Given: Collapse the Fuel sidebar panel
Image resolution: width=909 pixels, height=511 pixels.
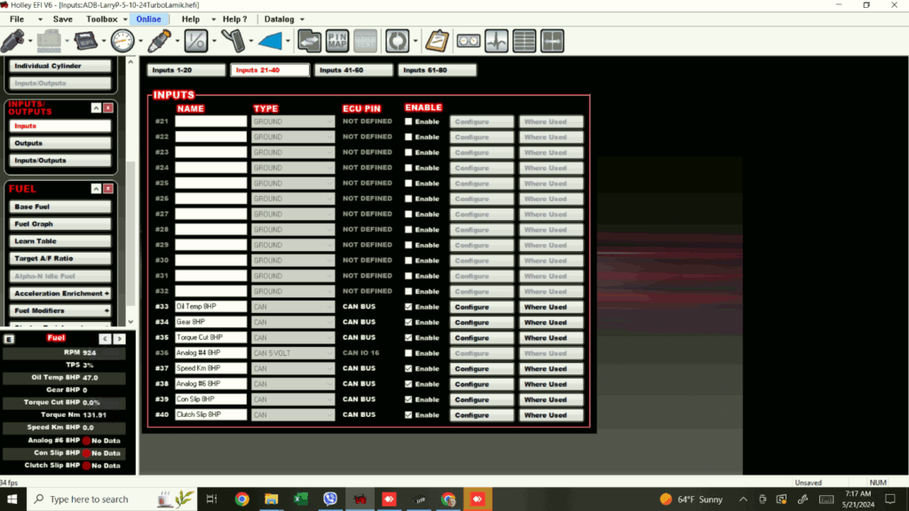Looking at the screenshot, I should (96, 189).
